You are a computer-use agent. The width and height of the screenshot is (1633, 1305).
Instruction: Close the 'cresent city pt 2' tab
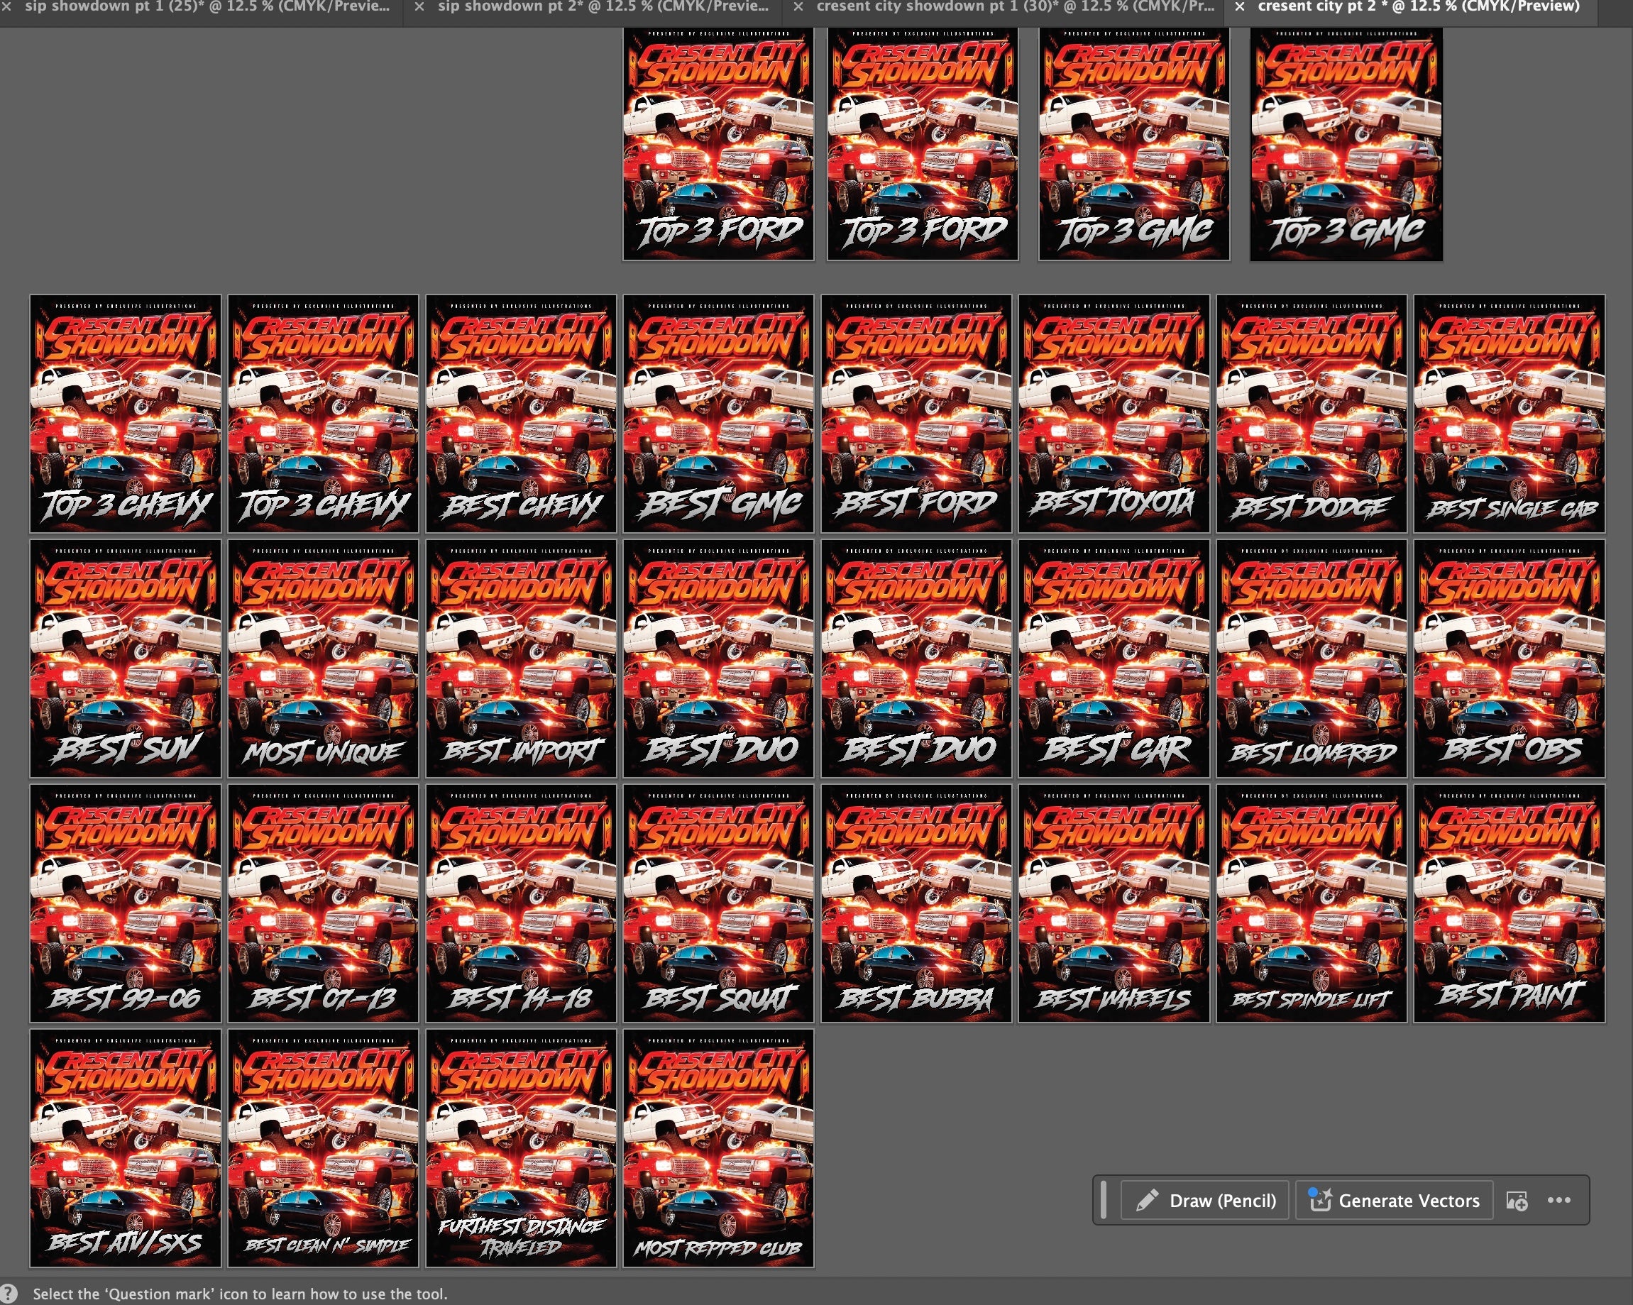pos(1239,7)
